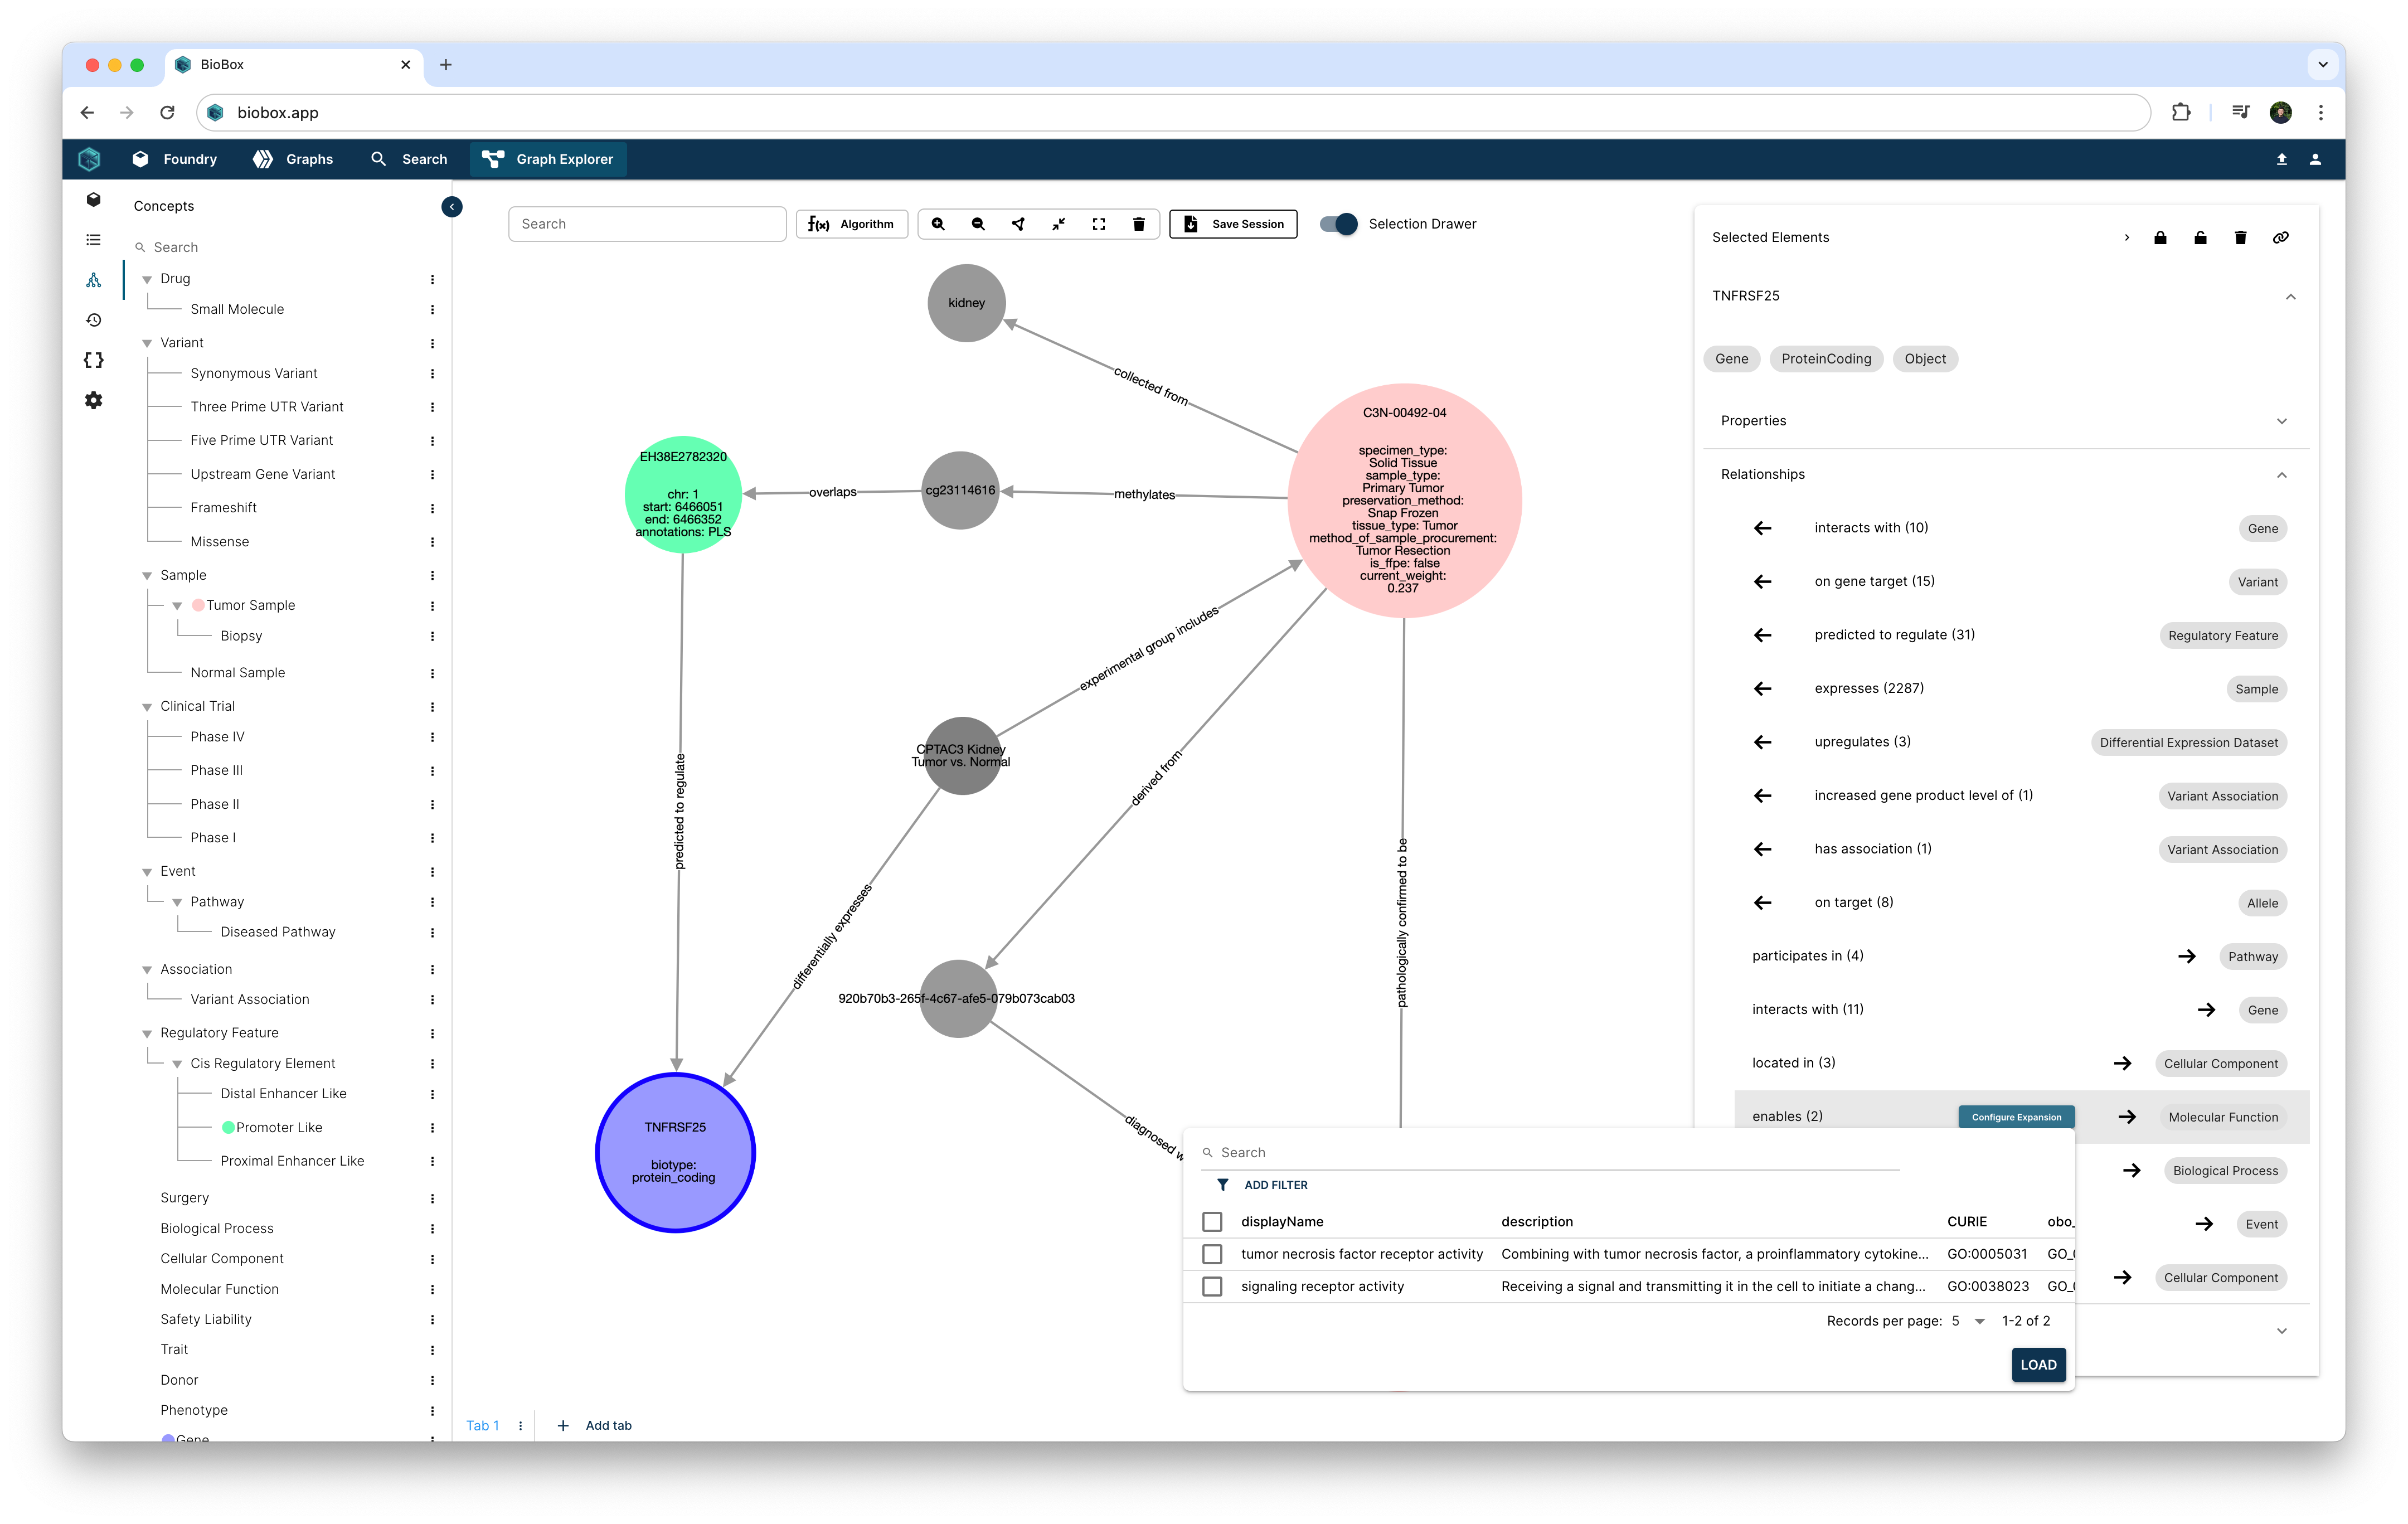The image size is (2408, 1524).
Task: Open the settings gear in left sidebar
Action: point(93,400)
